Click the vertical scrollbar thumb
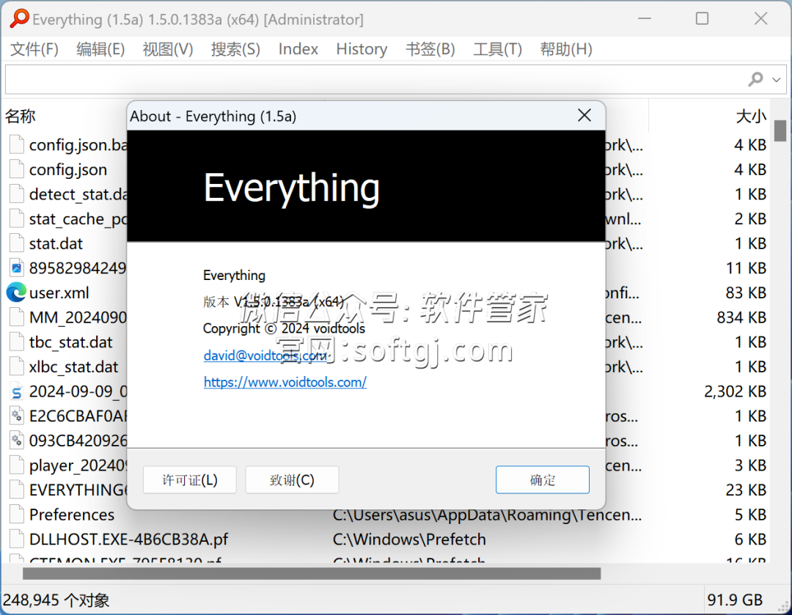792x615 pixels. (x=780, y=130)
